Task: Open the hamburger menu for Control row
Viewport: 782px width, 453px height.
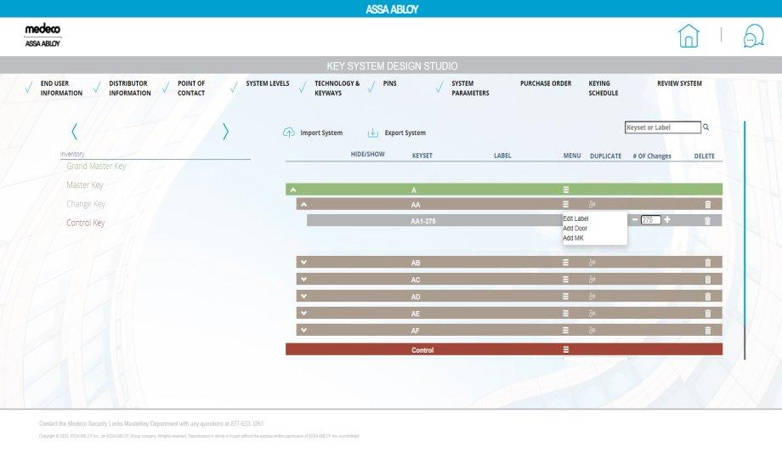Action: pos(565,349)
